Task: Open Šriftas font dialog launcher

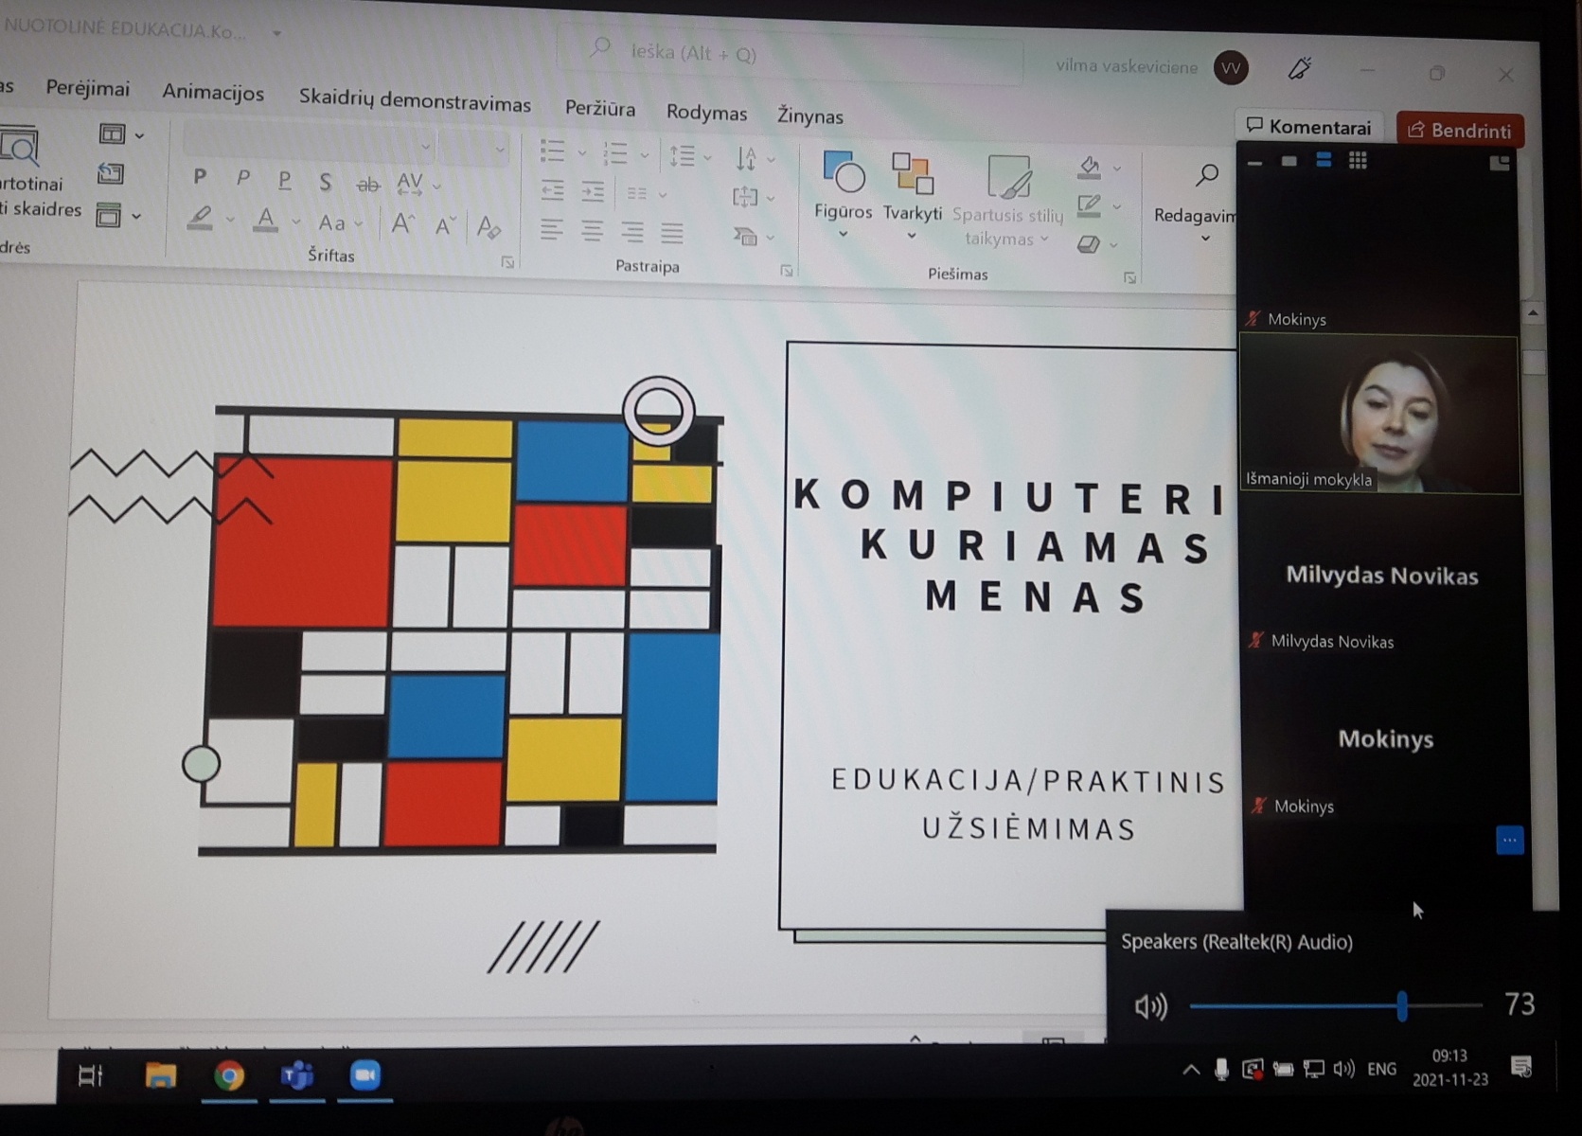Action: click(x=507, y=262)
